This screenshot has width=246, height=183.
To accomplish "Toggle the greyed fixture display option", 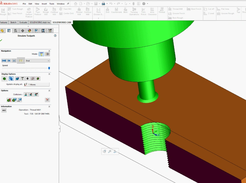I will [33, 78].
